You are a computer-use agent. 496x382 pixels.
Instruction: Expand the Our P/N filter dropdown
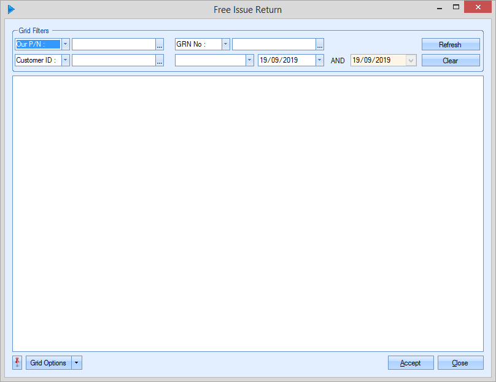[66, 44]
